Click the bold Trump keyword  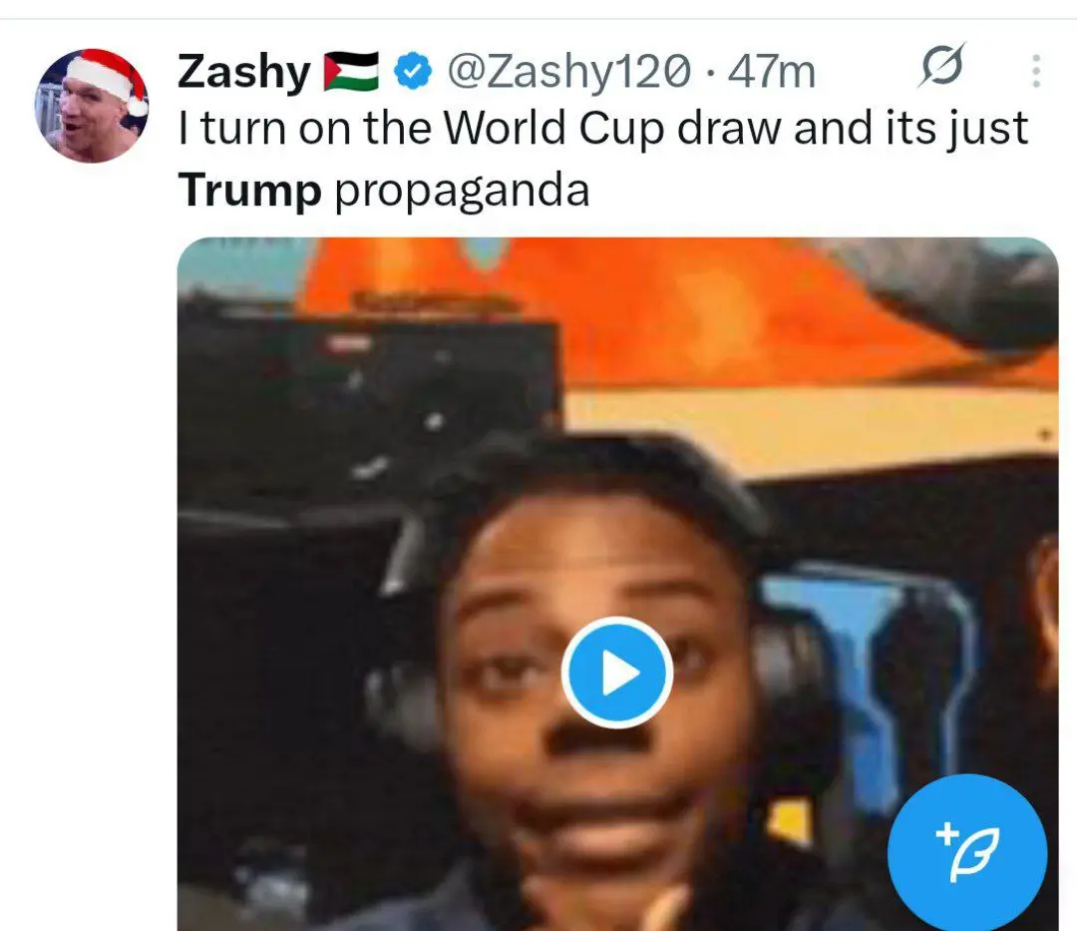point(249,191)
